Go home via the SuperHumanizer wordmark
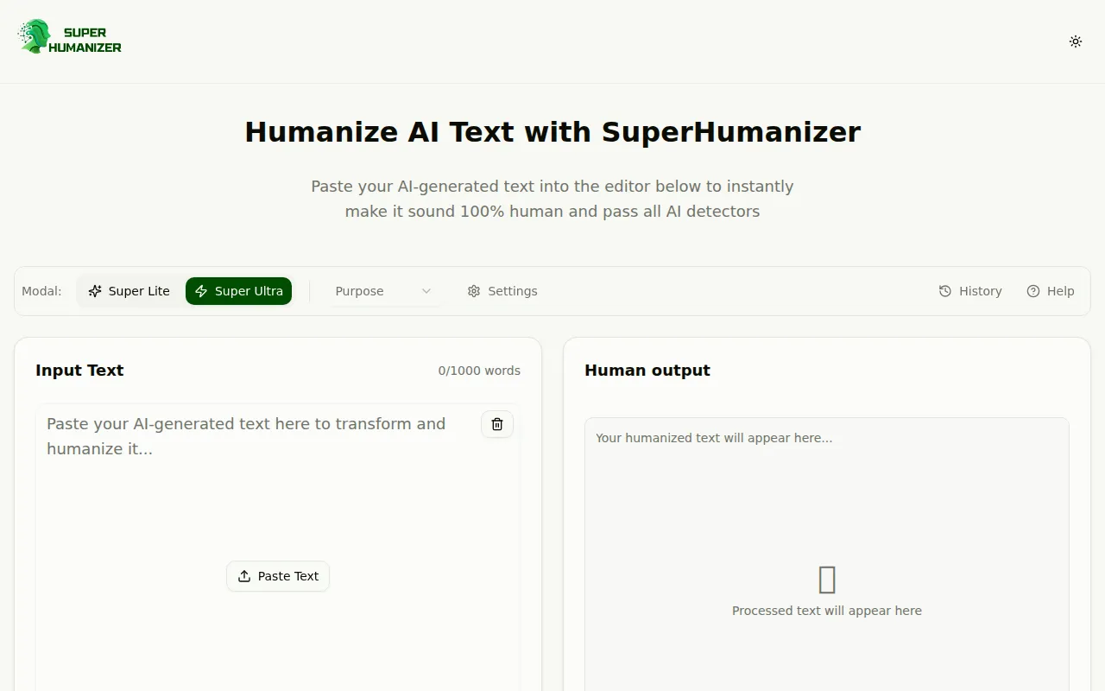Viewport: 1105px width, 691px height. [x=83, y=37]
